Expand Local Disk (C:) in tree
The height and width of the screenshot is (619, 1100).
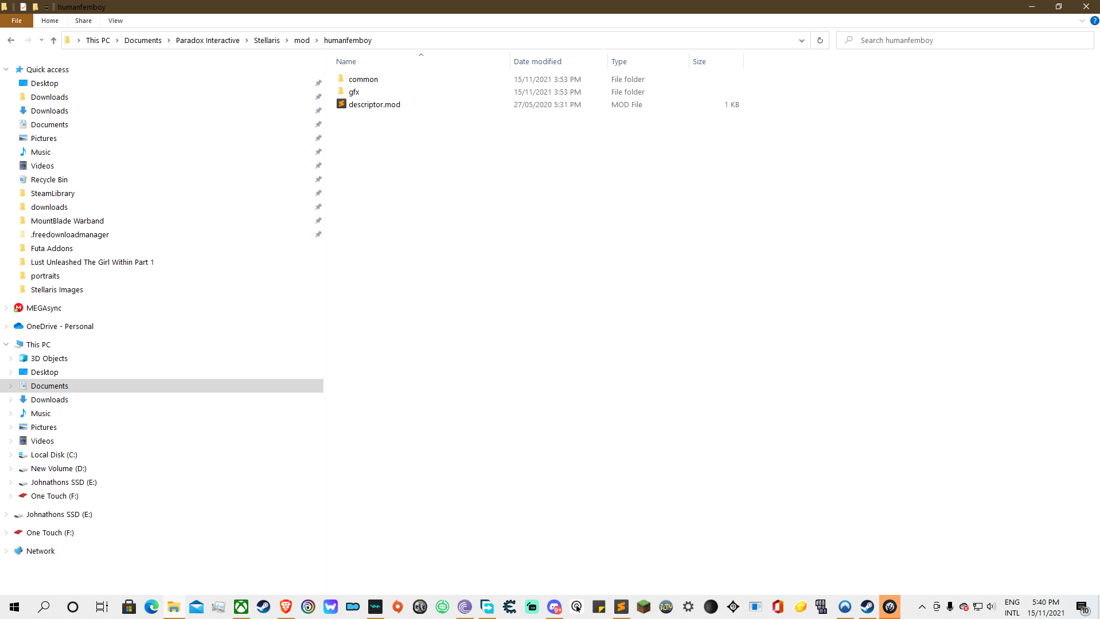[11, 455]
